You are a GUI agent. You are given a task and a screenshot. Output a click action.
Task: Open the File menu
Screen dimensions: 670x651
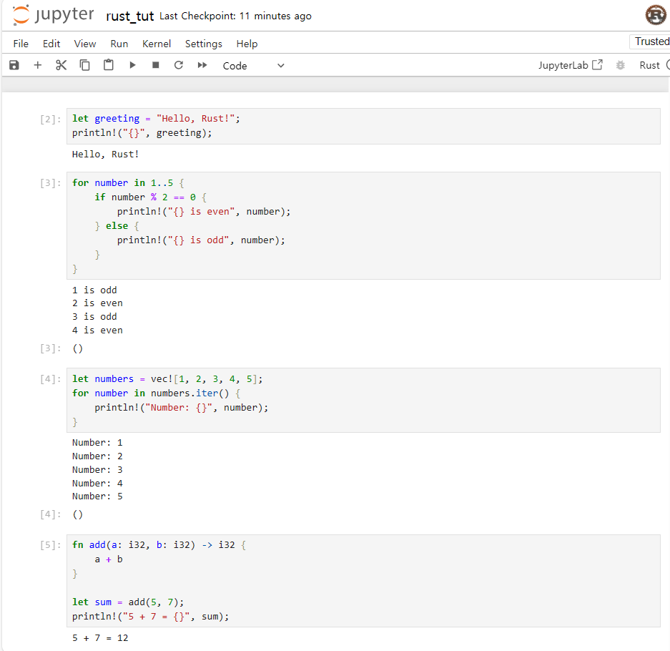tap(20, 44)
